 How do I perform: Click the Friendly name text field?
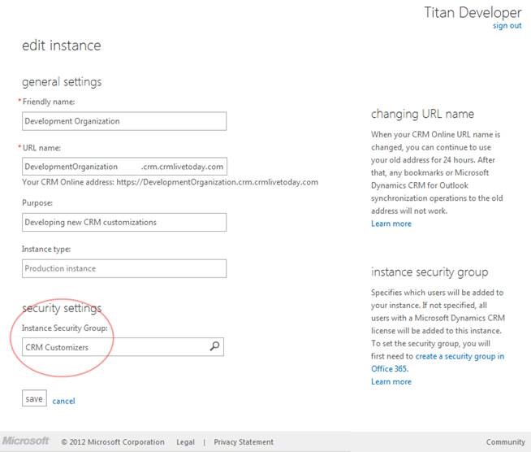tap(124, 121)
